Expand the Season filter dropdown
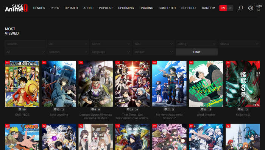 pyautogui.click(x=68, y=52)
